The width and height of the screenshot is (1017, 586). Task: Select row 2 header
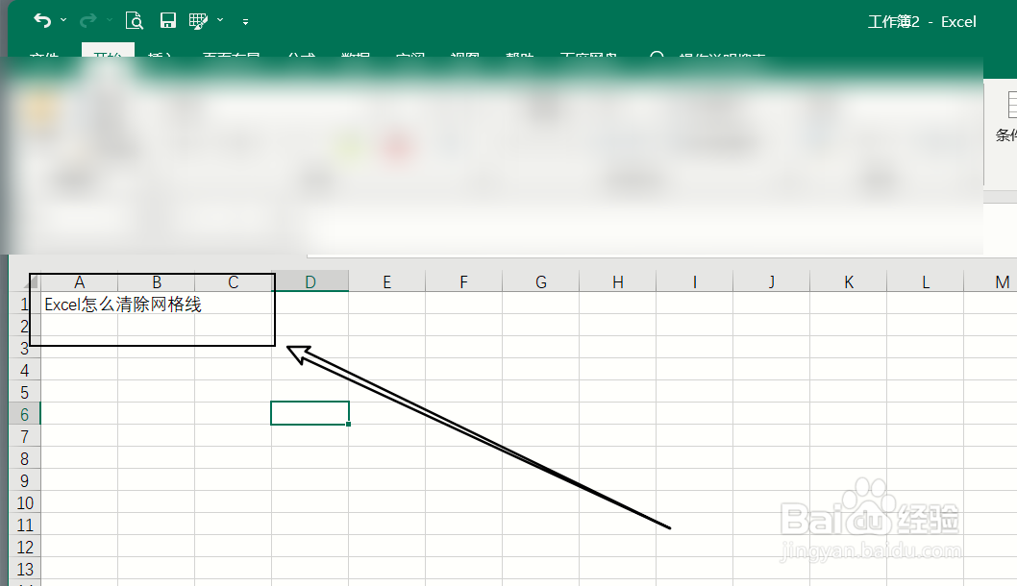tap(25, 326)
